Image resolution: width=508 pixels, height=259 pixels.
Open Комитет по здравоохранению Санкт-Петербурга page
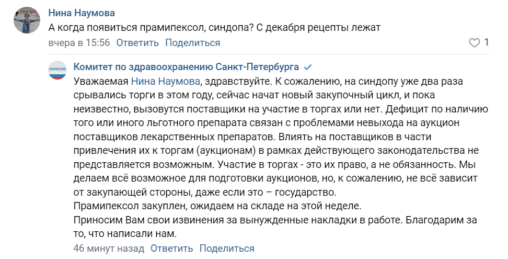coord(187,67)
